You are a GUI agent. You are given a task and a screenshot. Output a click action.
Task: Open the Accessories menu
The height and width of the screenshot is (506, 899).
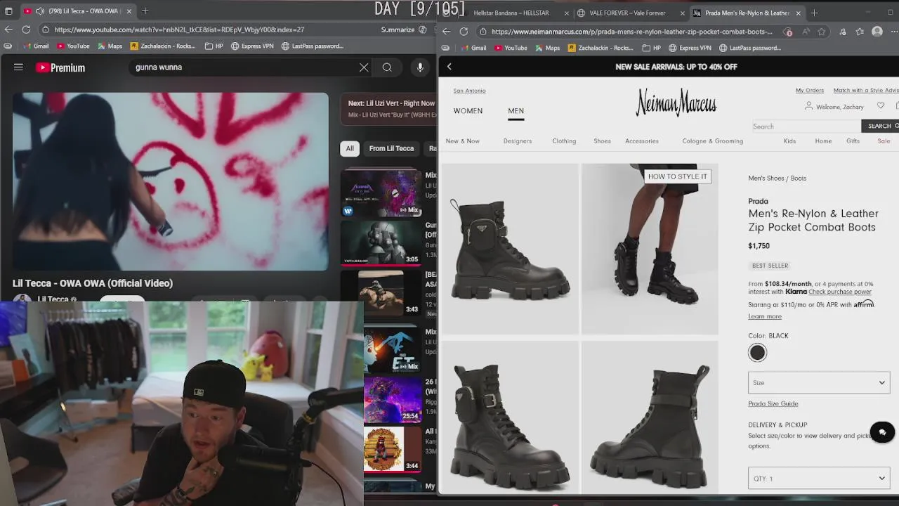tap(642, 141)
